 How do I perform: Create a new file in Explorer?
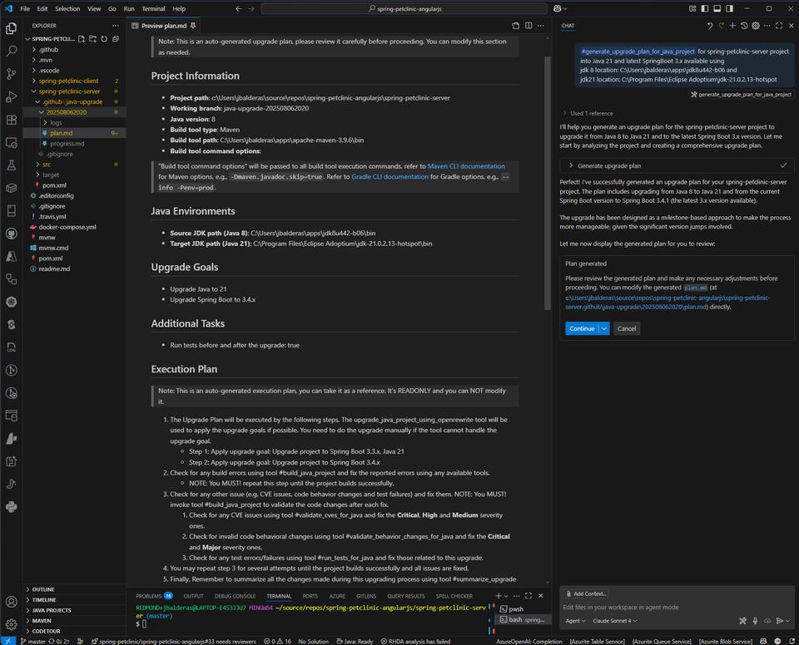[82, 39]
